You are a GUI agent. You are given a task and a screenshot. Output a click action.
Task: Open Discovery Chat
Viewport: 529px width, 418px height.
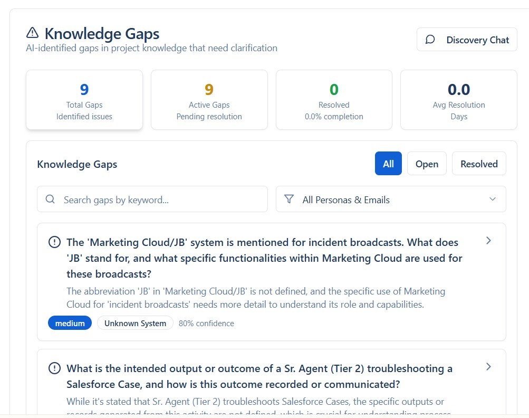467,40
